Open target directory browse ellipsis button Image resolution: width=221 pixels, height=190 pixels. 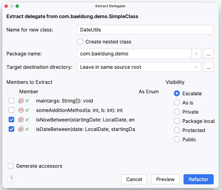click(x=208, y=67)
